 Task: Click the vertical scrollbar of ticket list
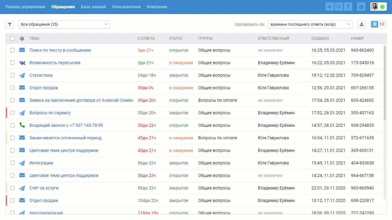coord(385,82)
